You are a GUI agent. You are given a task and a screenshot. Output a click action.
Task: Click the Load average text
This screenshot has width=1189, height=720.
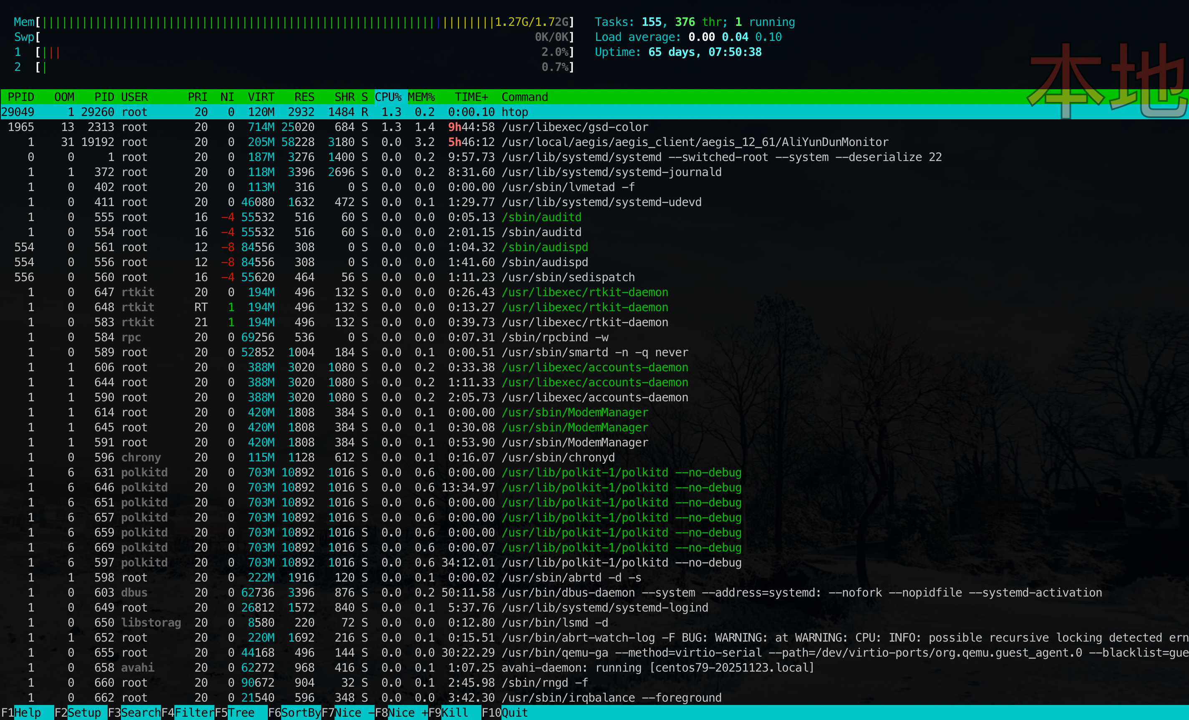tap(688, 37)
